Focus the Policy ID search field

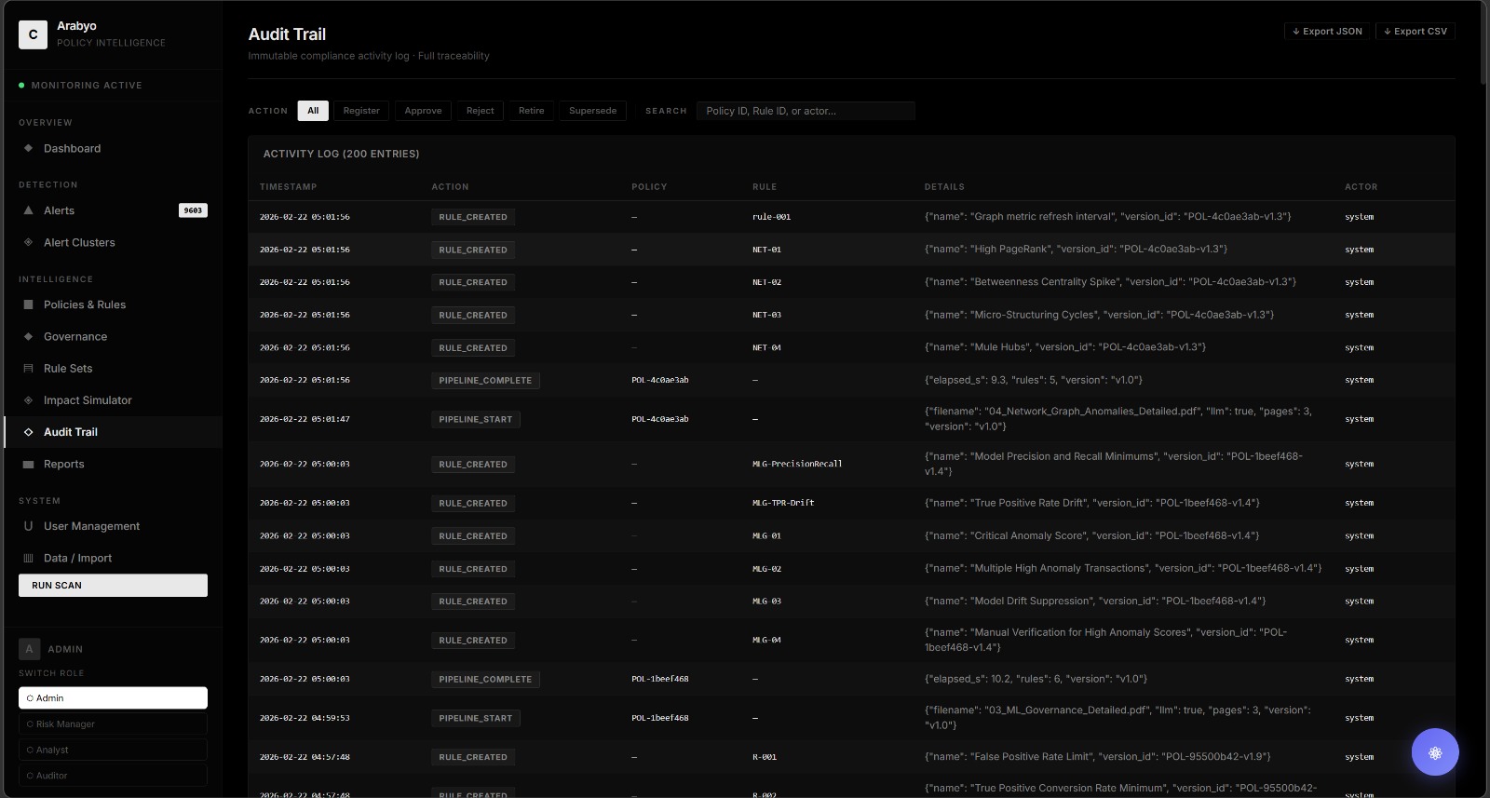[x=806, y=111]
